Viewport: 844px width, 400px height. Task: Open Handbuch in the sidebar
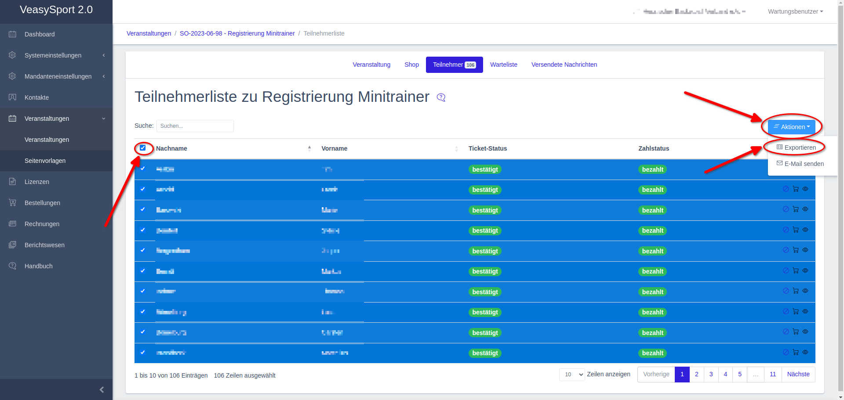(x=38, y=266)
